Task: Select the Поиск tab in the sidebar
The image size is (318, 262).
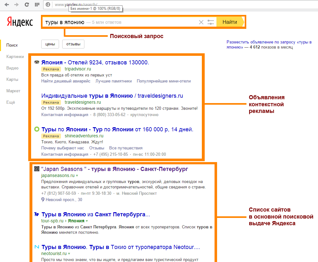Action: pyautogui.click(x=12, y=45)
